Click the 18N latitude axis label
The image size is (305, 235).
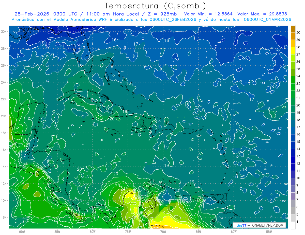(x=4, y=133)
